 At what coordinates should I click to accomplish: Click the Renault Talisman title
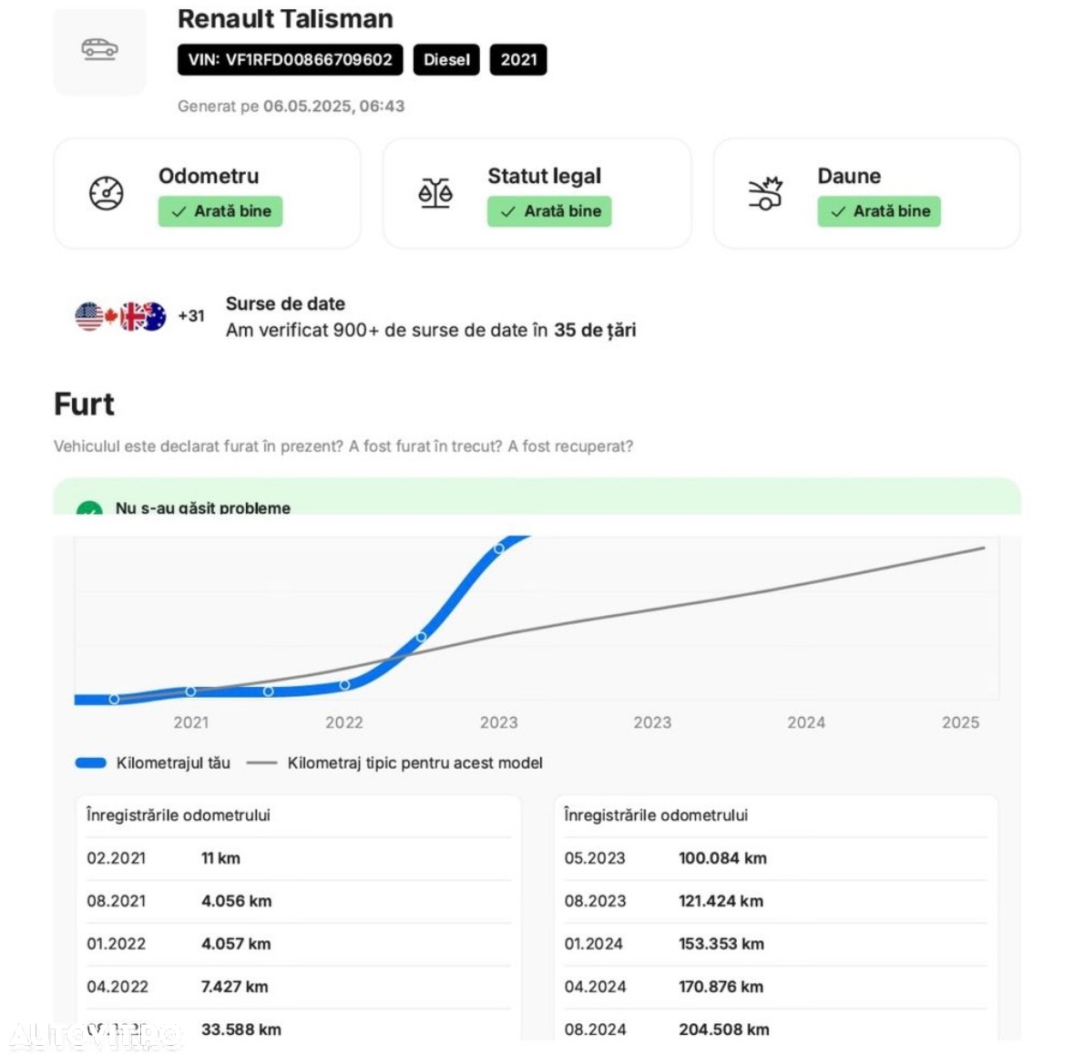[x=286, y=18]
